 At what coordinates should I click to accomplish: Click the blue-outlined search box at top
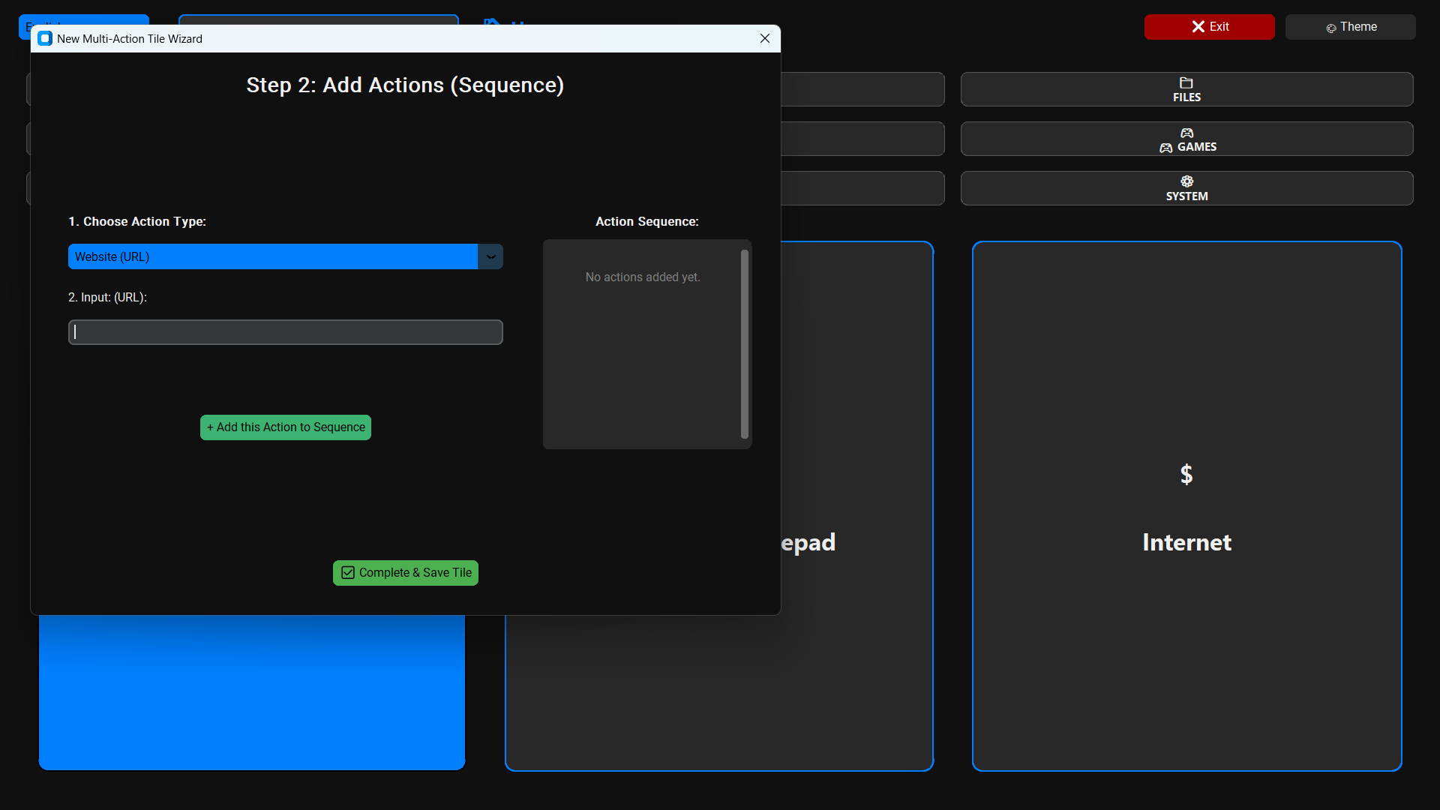(318, 19)
